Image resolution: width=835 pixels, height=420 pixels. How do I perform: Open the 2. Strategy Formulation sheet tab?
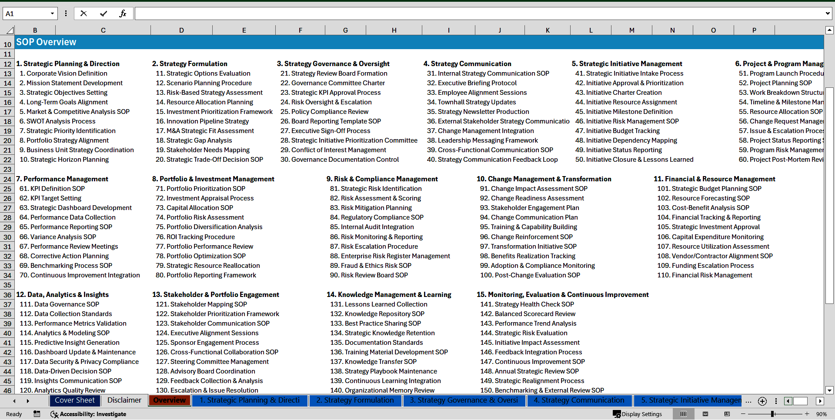tap(355, 400)
